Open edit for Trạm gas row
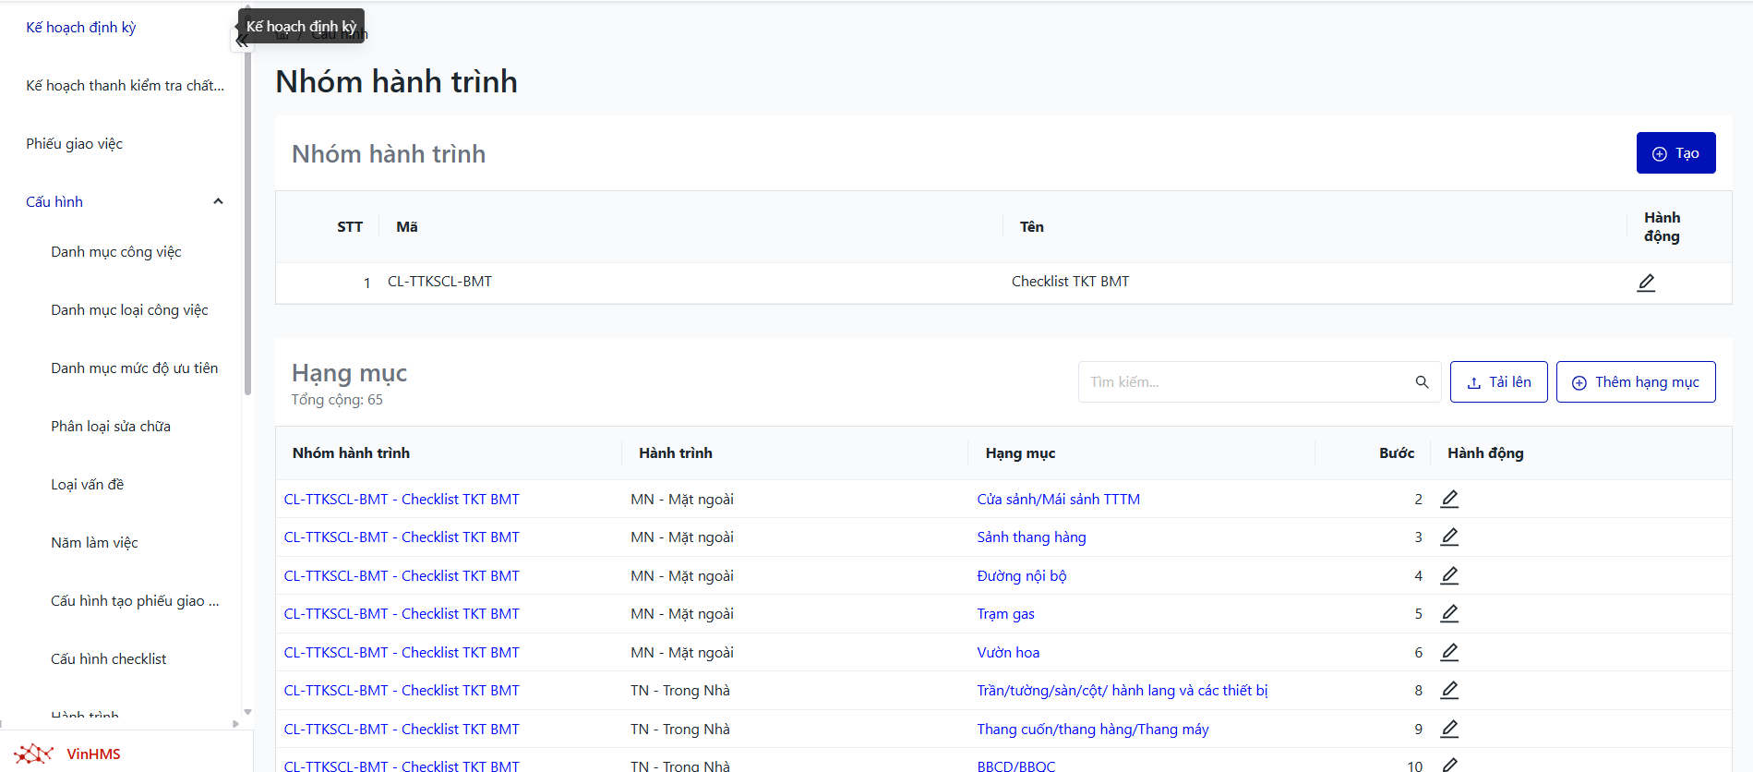 coord(1449,613)
